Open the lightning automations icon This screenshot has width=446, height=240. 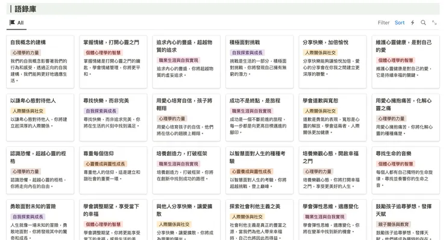coord(412,23)
